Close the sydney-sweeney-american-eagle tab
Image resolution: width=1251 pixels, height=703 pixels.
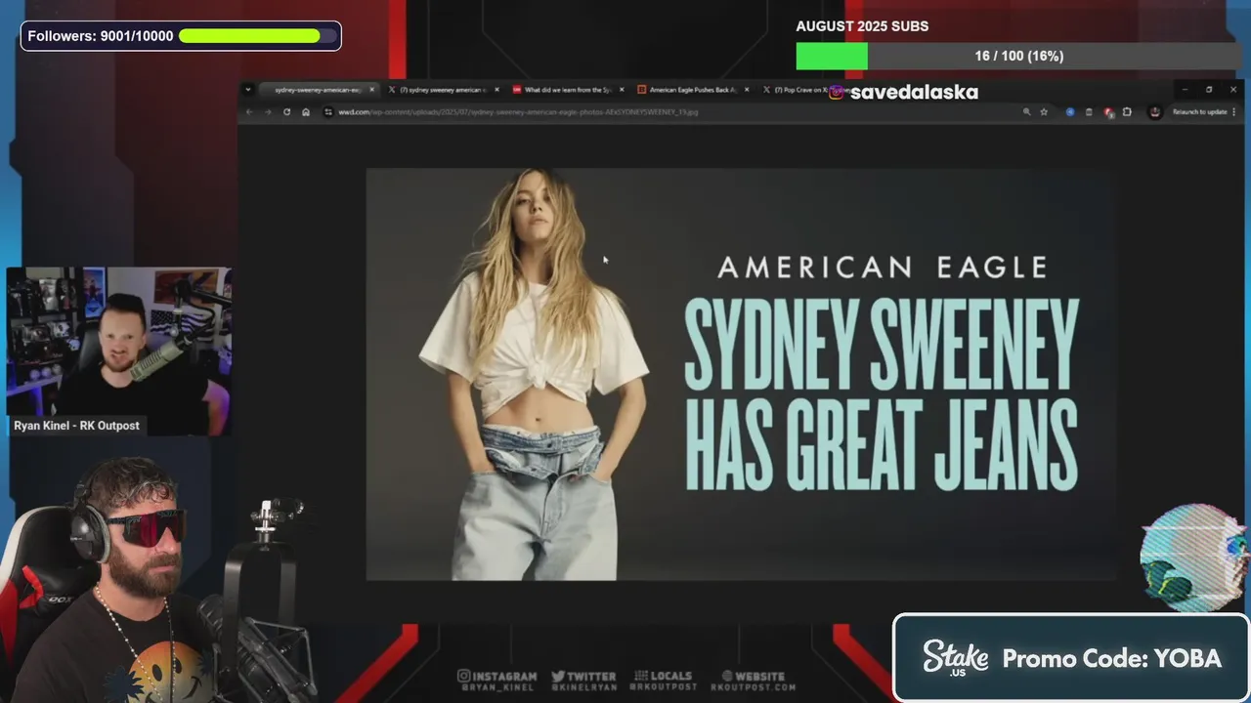click(371, 90)
